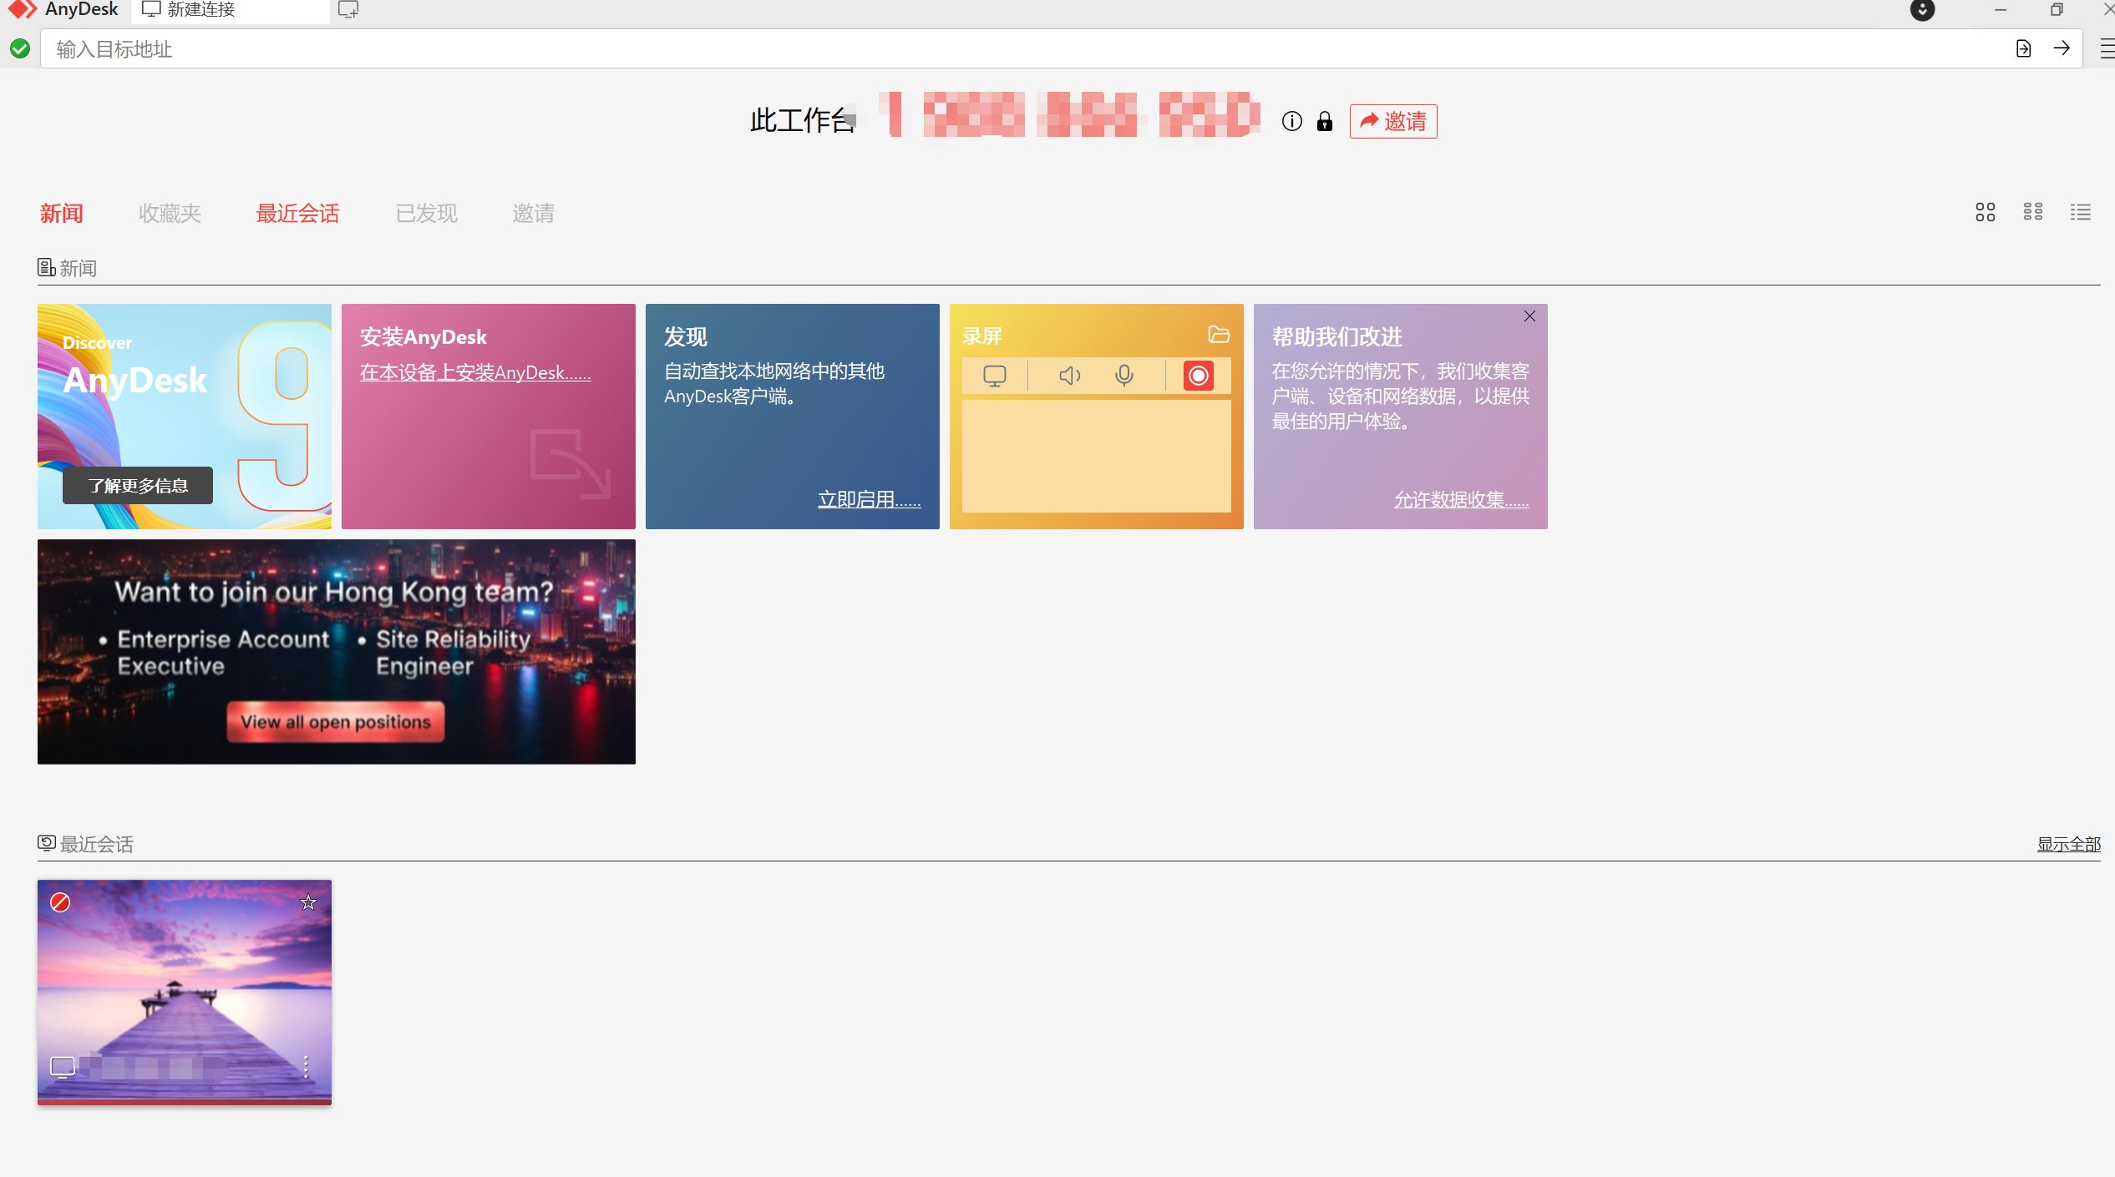Viewport: 2115px width, 1177px height.
Task: Toggle screen capture monitor icon in recording card
Action: click(x=994, y=376)
